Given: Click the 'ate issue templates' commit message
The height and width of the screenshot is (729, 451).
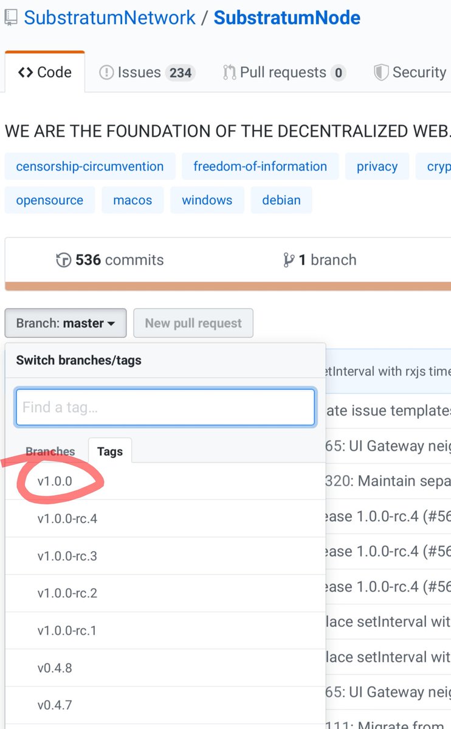Looking at the screenshot, I should [388, 411].
